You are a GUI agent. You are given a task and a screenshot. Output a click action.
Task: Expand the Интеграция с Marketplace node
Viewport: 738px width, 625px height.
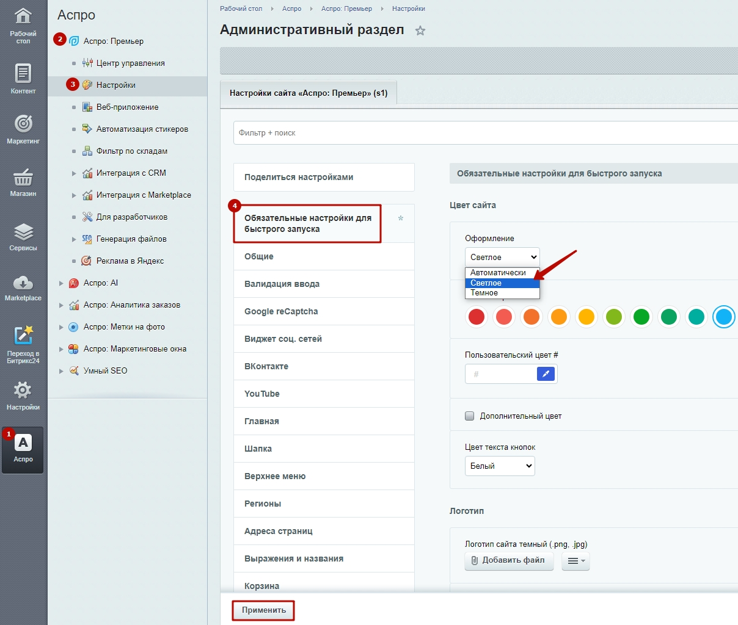pos(74,195)
